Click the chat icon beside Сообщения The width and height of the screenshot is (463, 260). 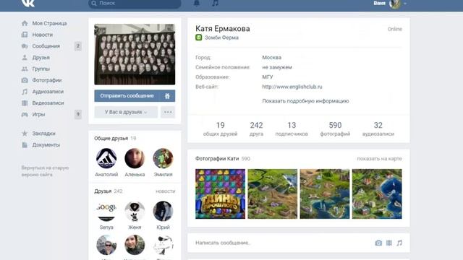pyautogui.click(x=25, y=46)
